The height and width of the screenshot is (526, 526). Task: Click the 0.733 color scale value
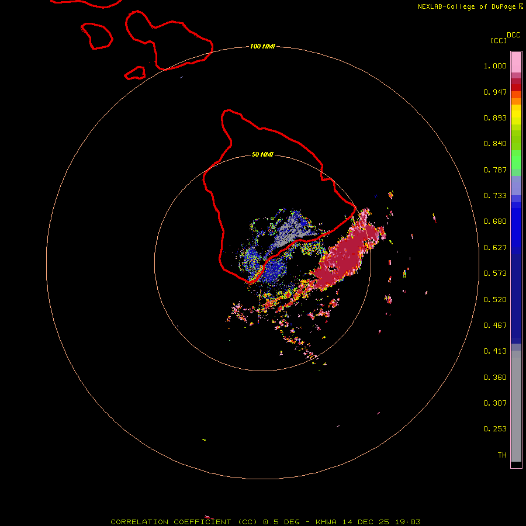[x=495, y=196]
